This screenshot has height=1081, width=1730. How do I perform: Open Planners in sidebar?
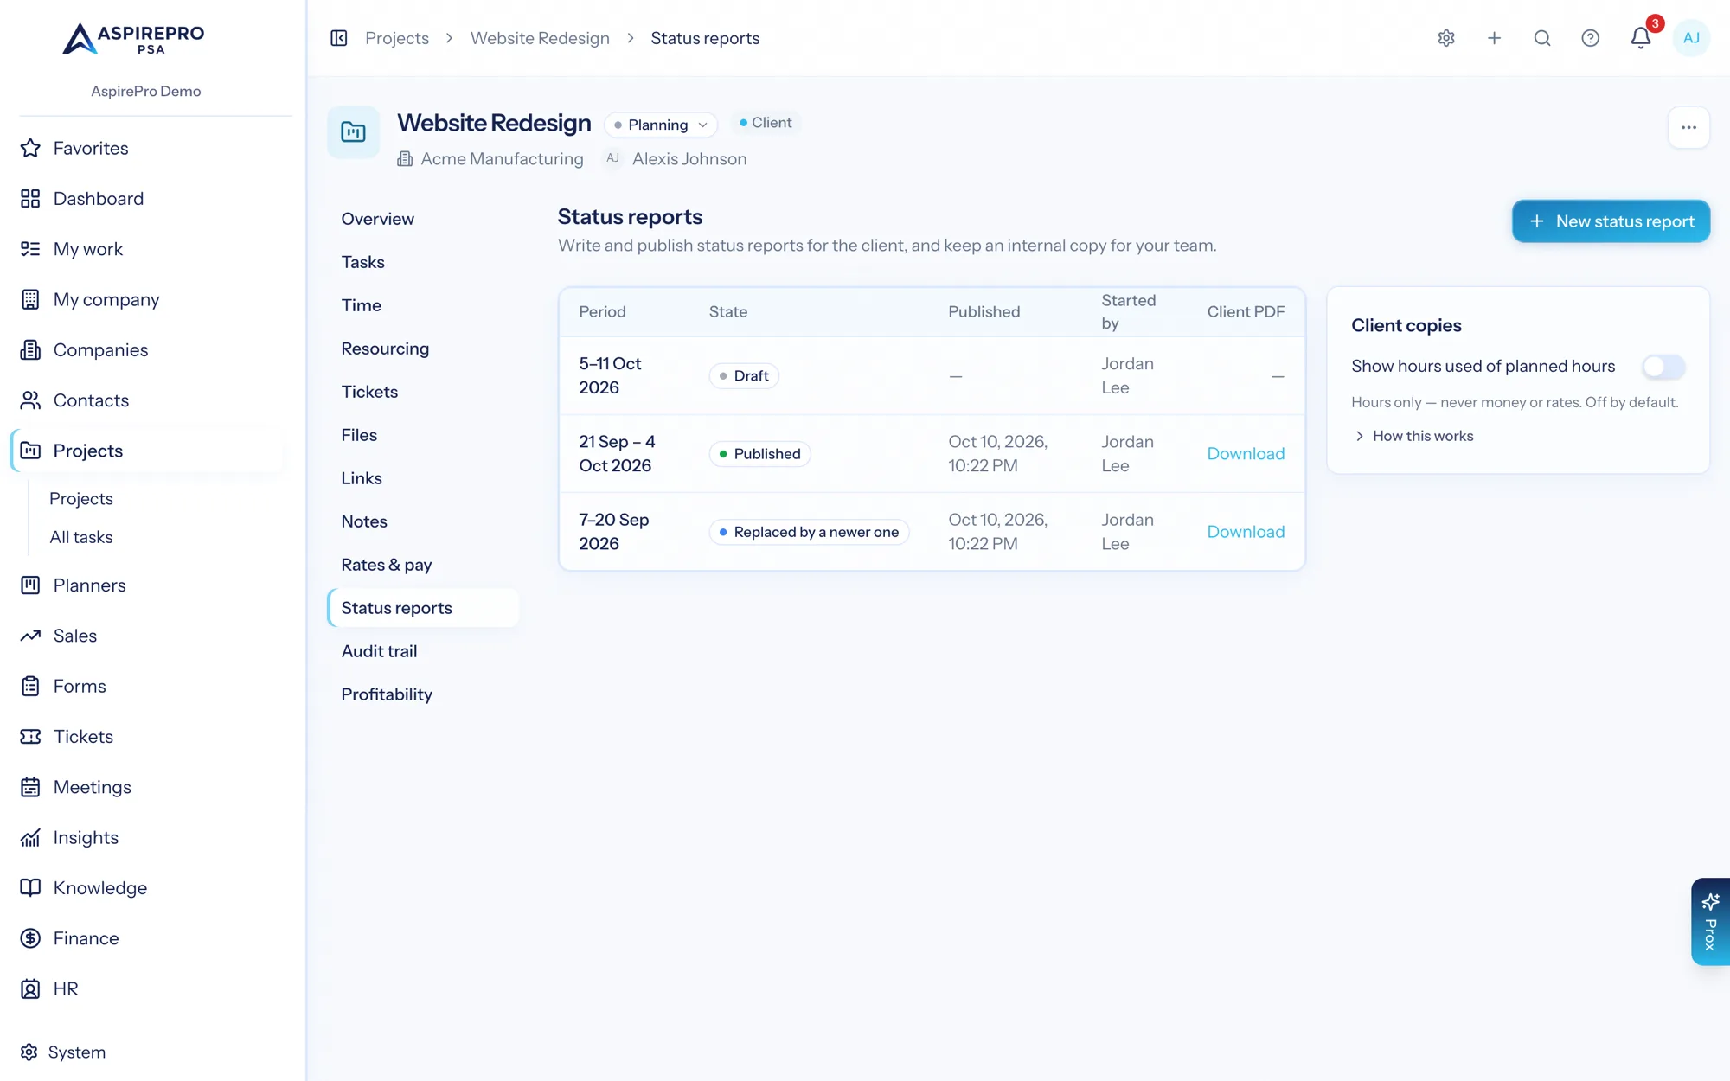pyautogui.click(x=147, y=585)
